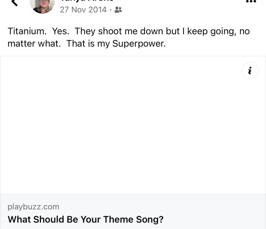Open "What Should Be Your Theme Song?" title
266x229 pixels.
coord(86,219)
